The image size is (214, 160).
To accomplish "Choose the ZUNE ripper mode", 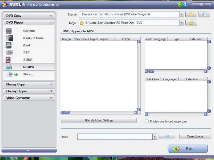I will [x=29, y=60].
